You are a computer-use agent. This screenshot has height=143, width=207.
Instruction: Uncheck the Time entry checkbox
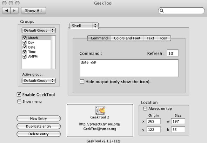[25, 52]
